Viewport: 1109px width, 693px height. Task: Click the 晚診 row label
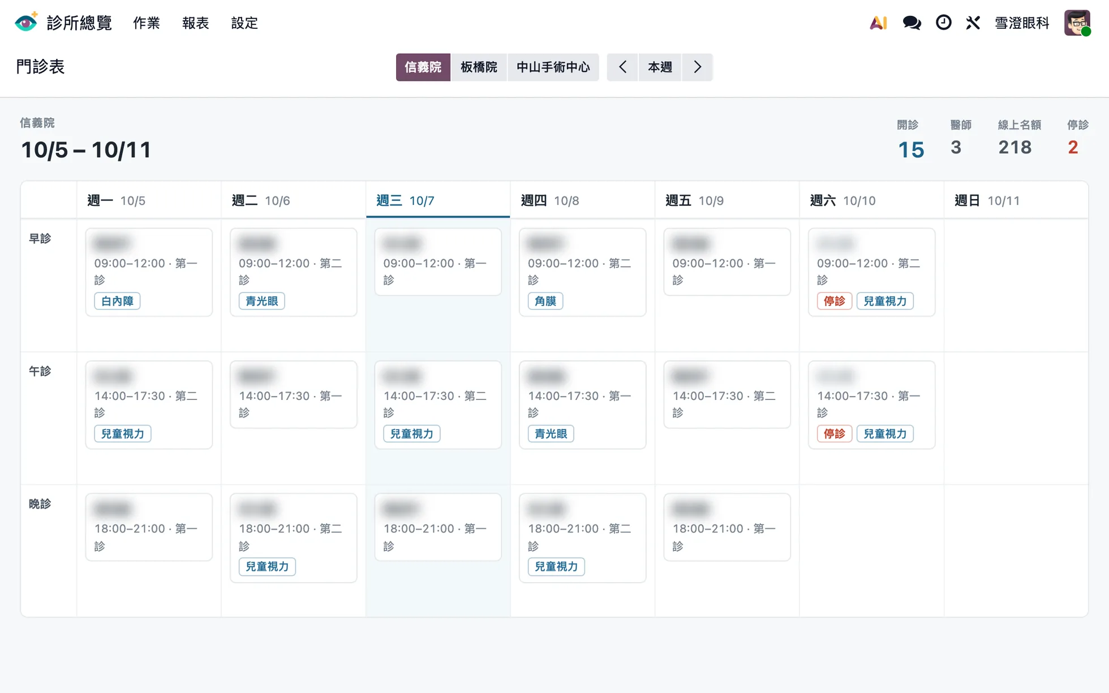pyautogui.click(x=40, y=503)
